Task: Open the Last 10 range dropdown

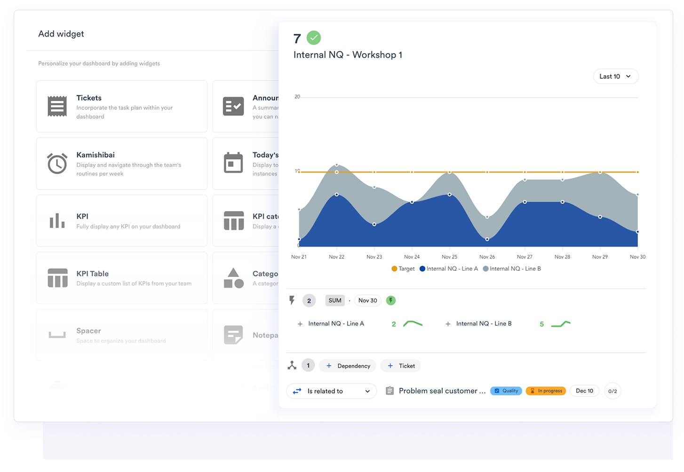Action: 615,77
